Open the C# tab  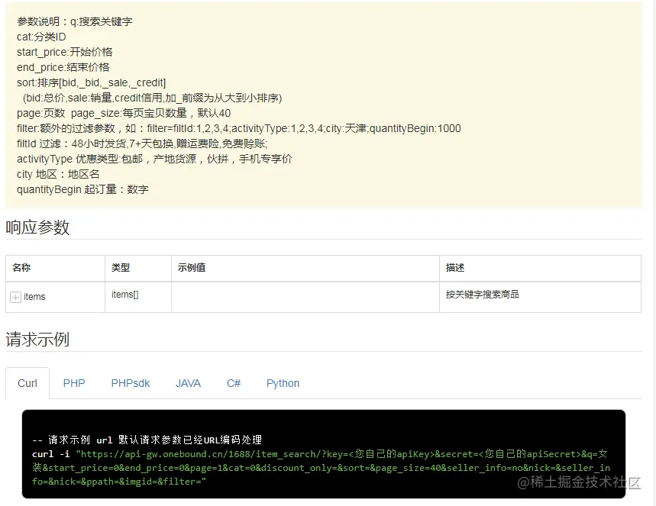tap(234, 383)
